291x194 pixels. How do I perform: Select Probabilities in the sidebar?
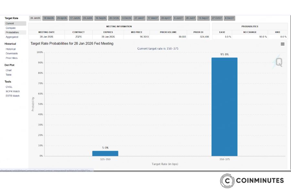point(12,33)
